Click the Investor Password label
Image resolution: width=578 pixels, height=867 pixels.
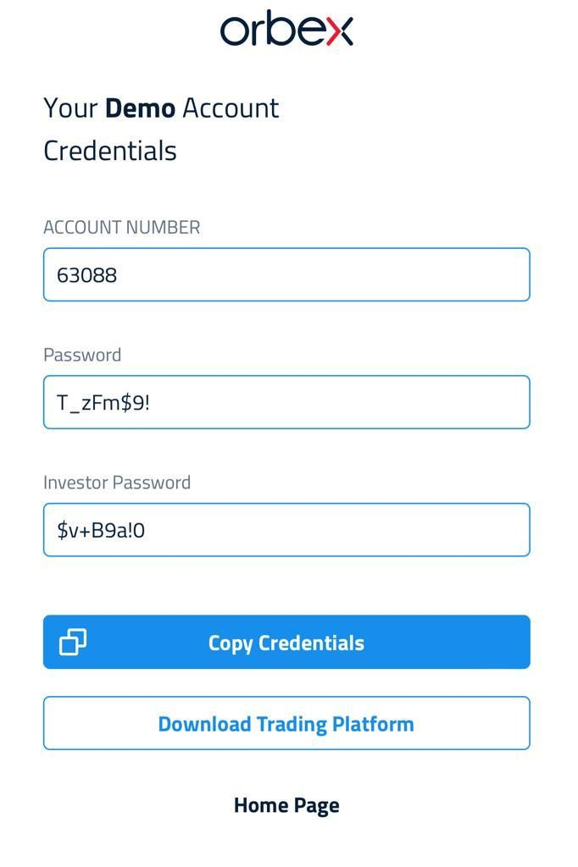coord(117,482)
